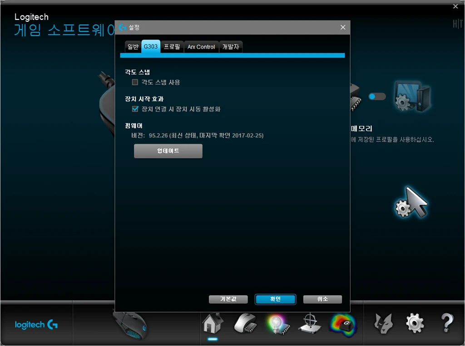The image size is (465, 346).
Task: Open the pointer settings crosshair icon
Action: (310, 323)
